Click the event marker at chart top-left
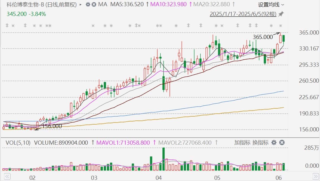Image resolution: width=320 pixels, height=181 pixels. coord(7,26)
